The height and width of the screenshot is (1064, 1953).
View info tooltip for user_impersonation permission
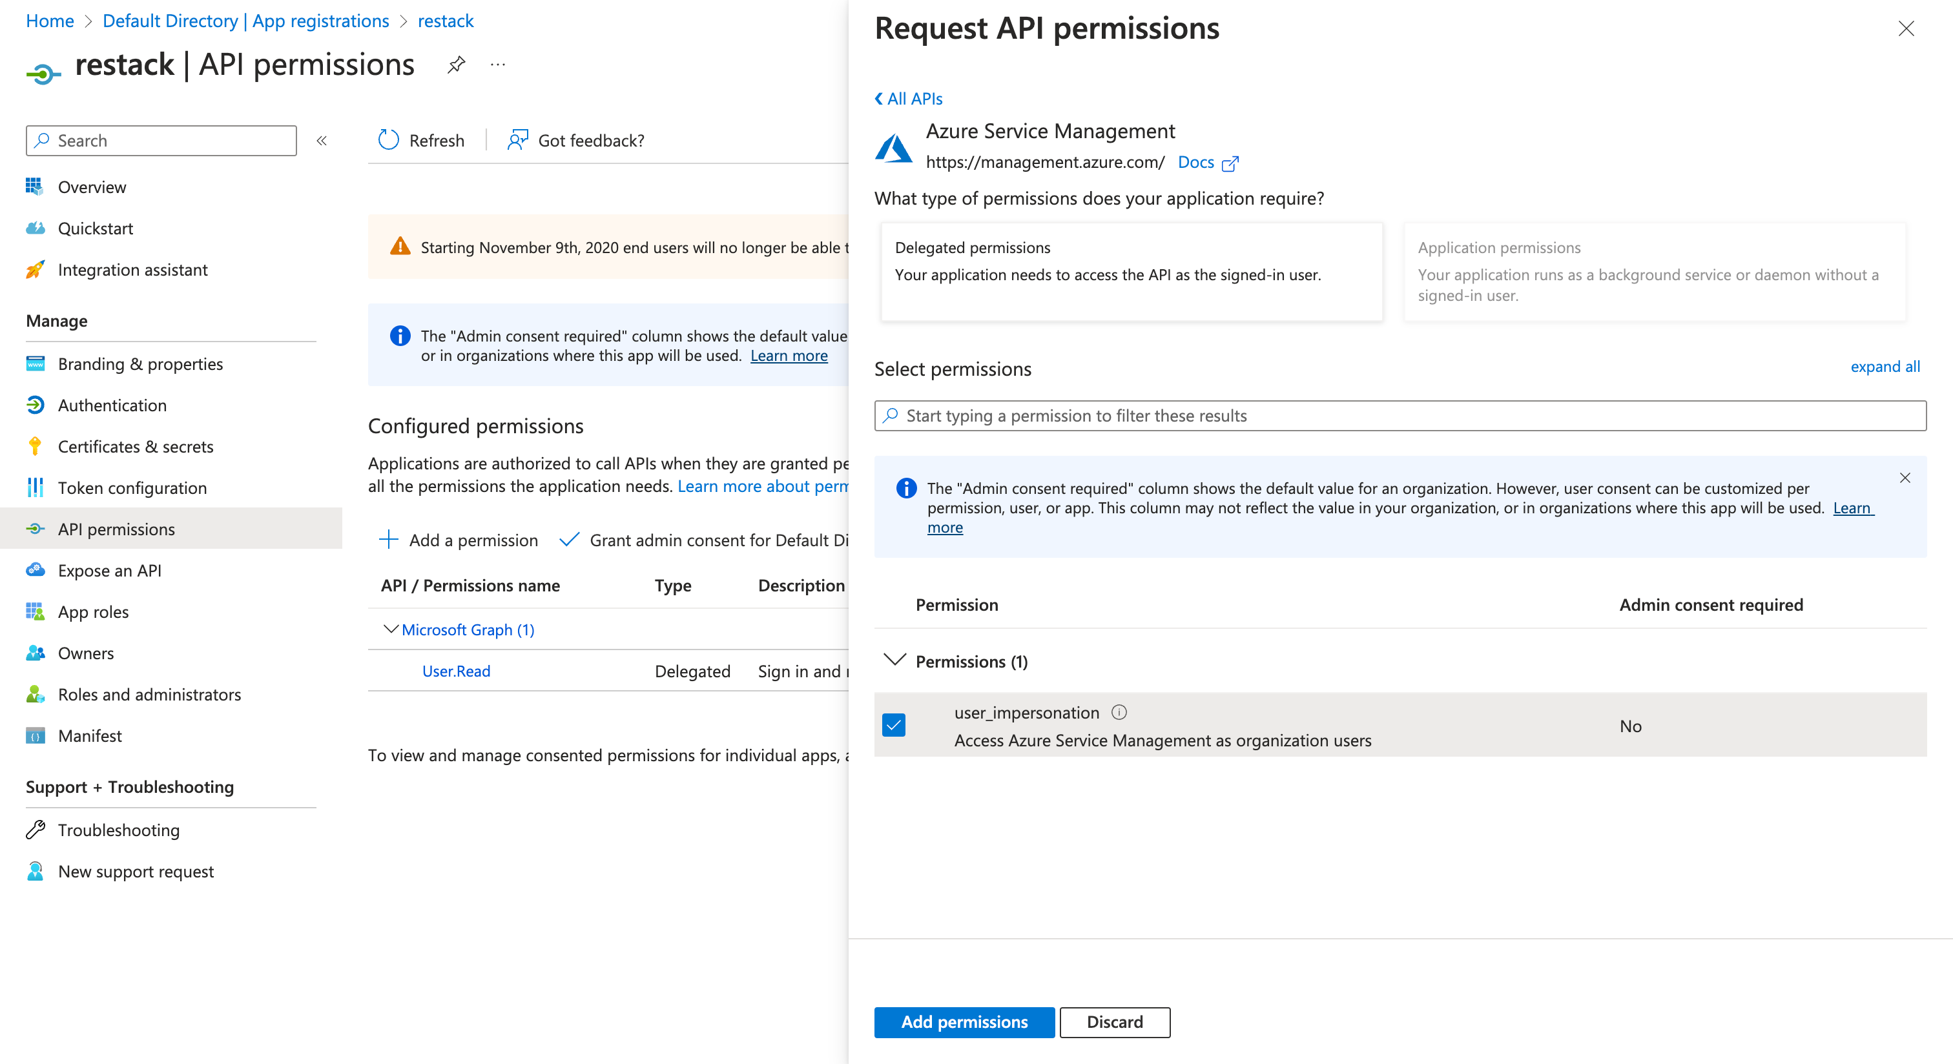pos(1120,711)
